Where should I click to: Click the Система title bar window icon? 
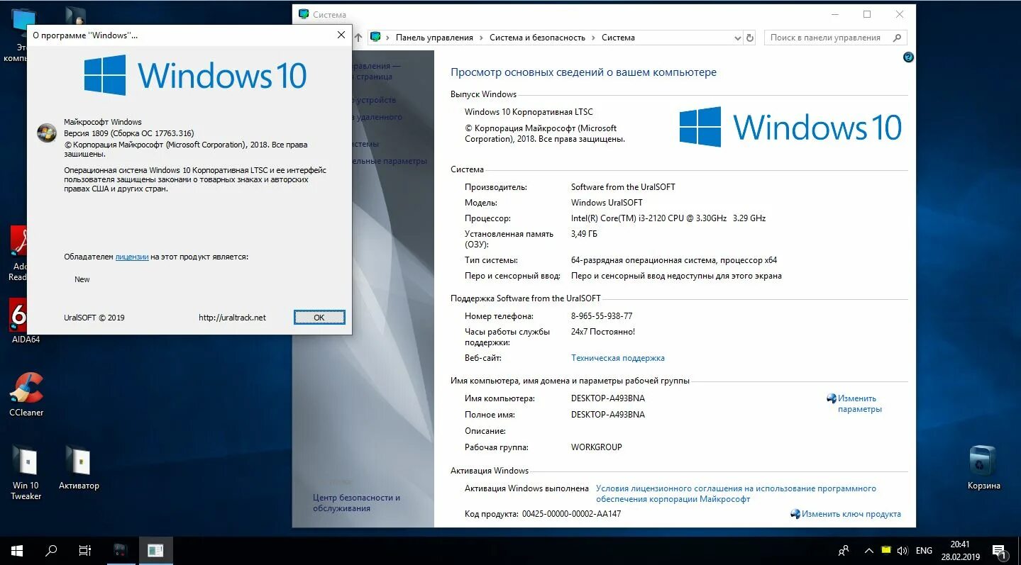(x=304, y=14)
